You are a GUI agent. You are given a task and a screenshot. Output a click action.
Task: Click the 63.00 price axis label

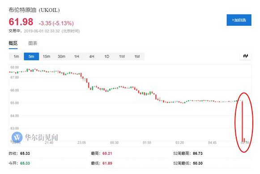pyautogui.click(x=15, y=128)
